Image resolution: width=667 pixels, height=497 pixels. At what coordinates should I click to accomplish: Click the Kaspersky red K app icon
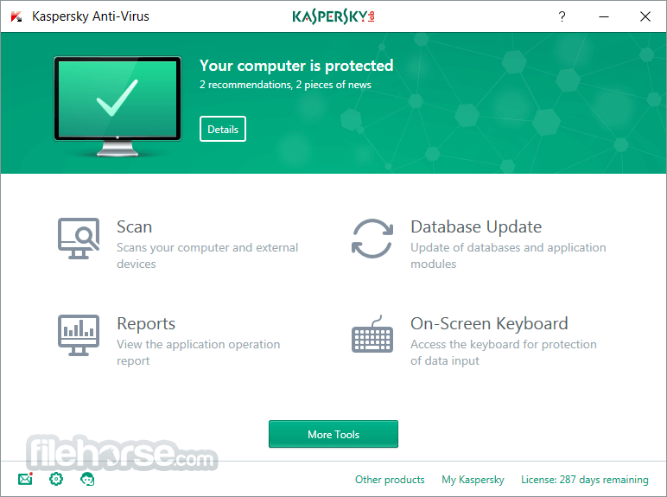click(16, 16)
